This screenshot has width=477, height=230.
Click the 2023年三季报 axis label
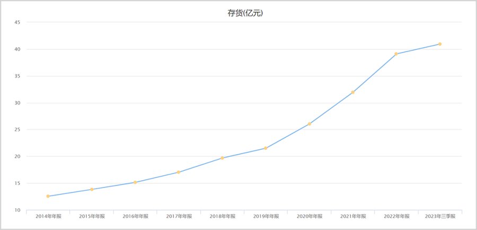(x=440, y=216)
